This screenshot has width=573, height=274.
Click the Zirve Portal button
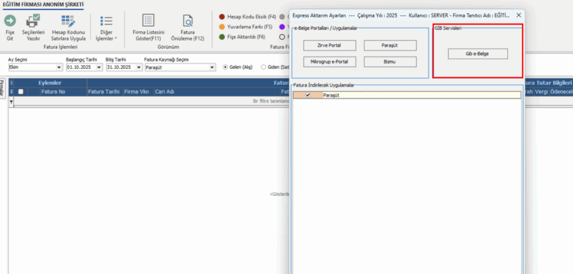[x=330, y=46]
